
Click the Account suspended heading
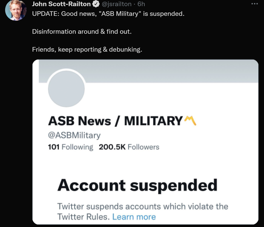pyautogui.click(x=138, y=186)
